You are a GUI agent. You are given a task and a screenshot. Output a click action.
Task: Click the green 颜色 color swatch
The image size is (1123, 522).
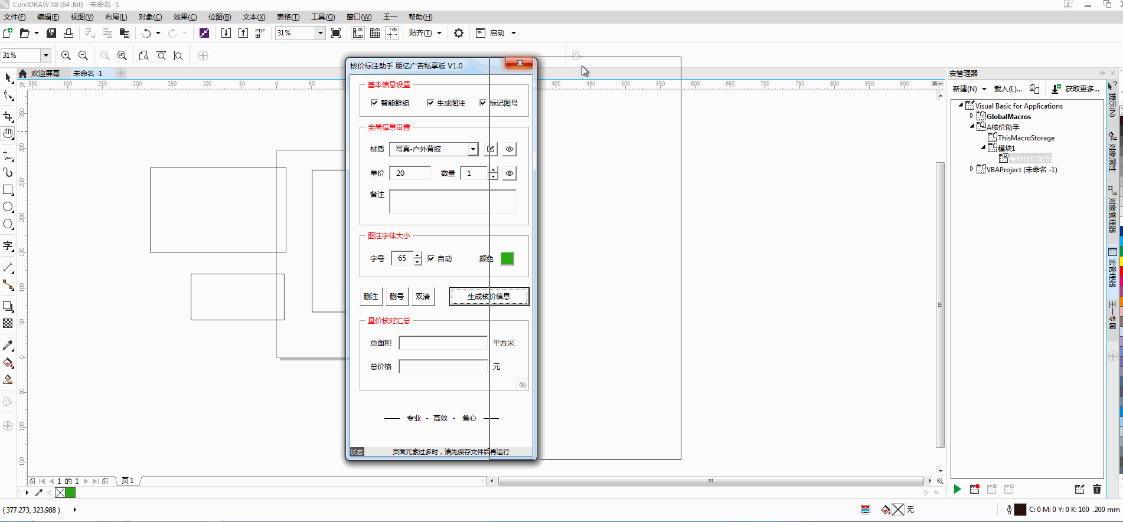(507, 258)
